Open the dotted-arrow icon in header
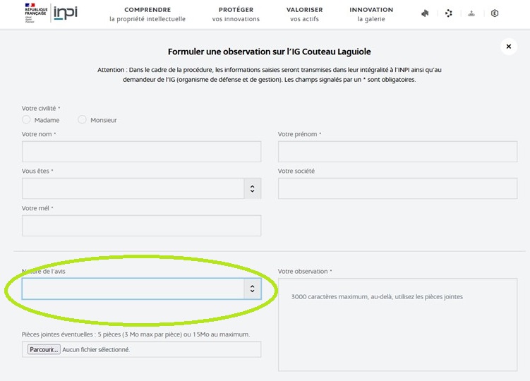This screenshot has height=381, width=530. pos(449,13)
